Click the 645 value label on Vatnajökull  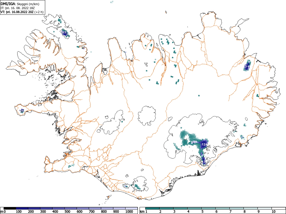pos(194,142)
